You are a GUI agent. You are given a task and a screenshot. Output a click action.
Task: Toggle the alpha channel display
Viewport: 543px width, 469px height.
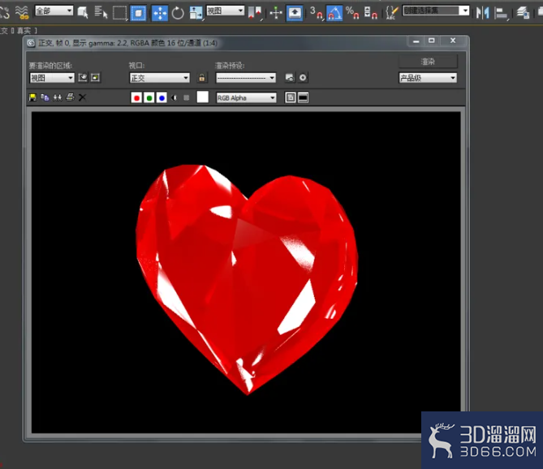point(175,98)
